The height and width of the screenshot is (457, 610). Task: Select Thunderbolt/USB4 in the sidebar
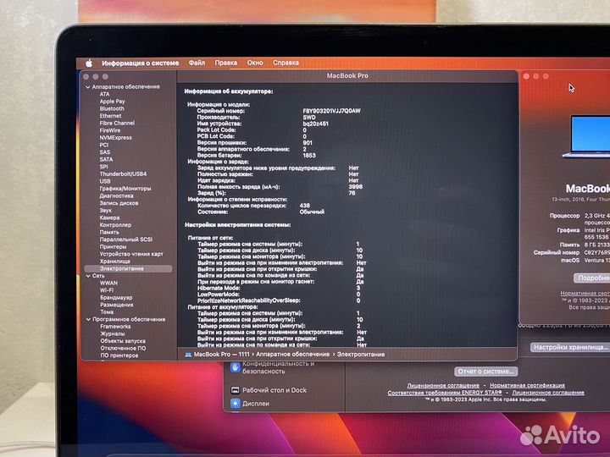[x=123, y=174]
